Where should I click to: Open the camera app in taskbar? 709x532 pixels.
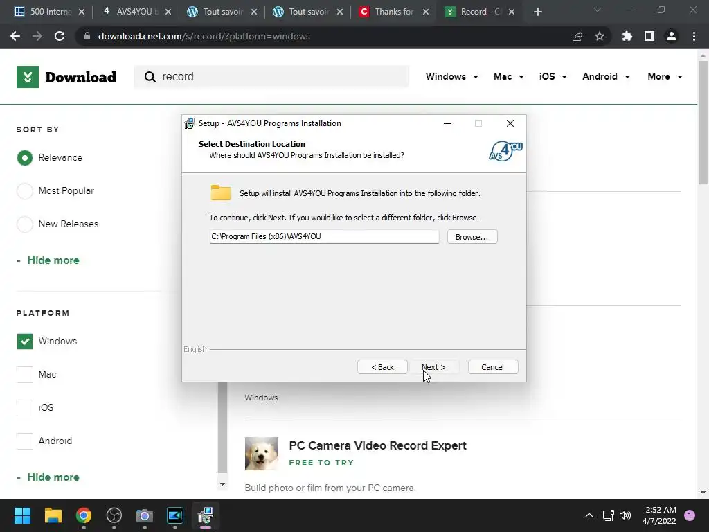point(145,515)
